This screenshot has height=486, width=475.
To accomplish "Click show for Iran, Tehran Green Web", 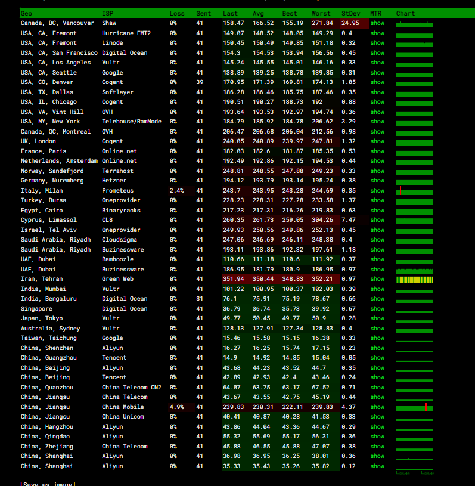I will [377, 279].
